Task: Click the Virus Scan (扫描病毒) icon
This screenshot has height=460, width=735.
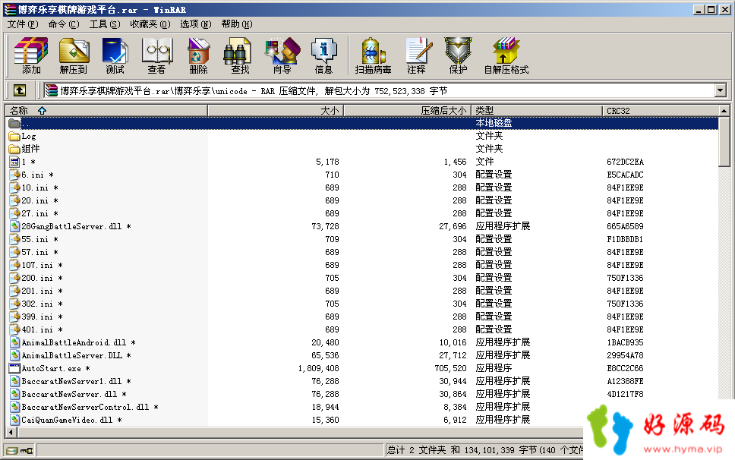Action: (373, 55)
